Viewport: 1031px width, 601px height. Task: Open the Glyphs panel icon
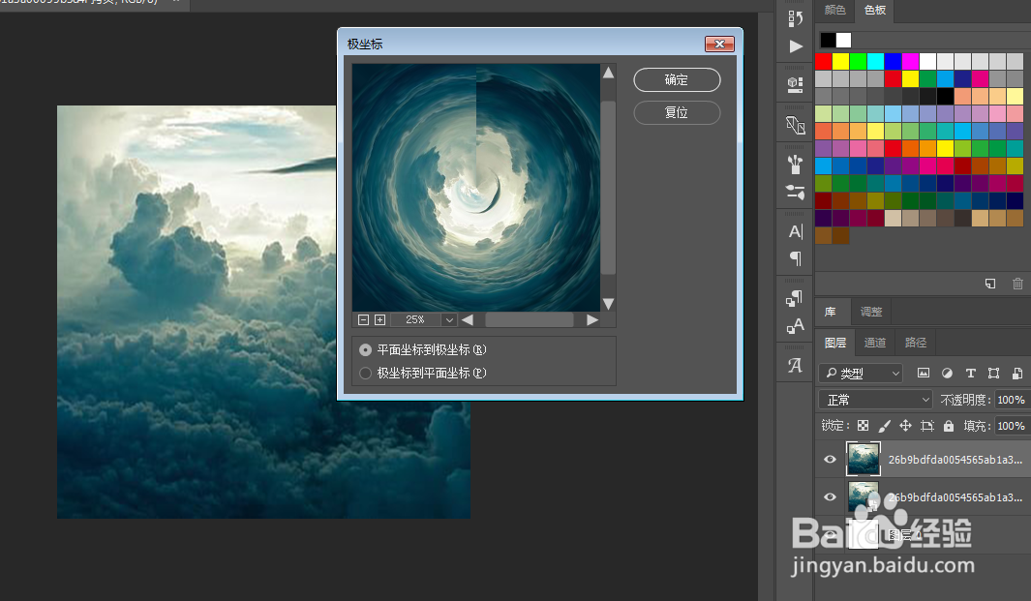pos(796,365)
